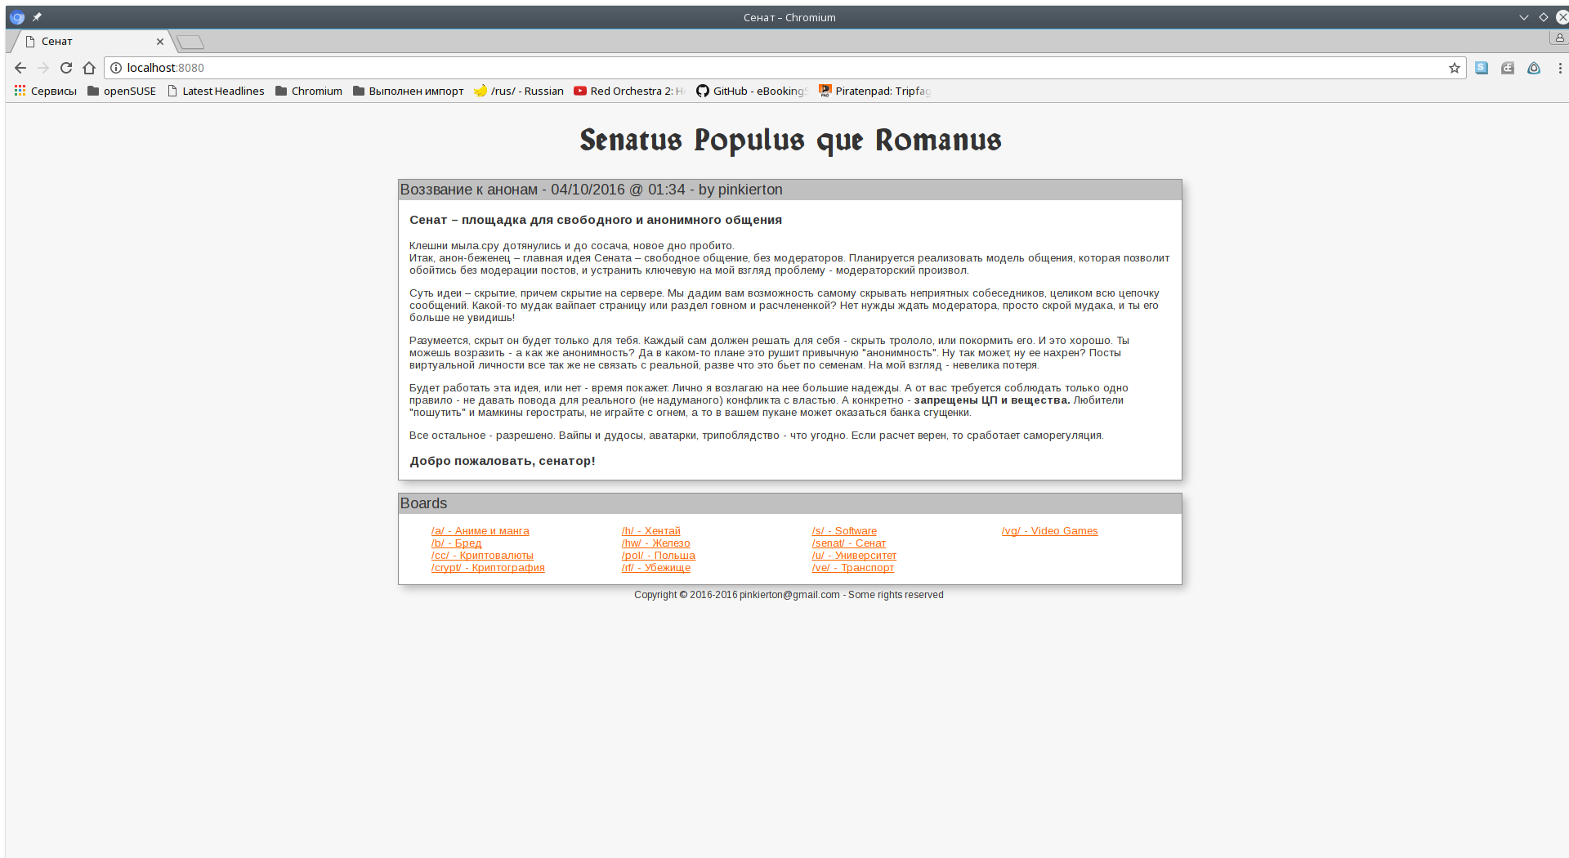This screenshot has width=1569, height=858.
Task: Click the Boards section header
Action: pyautogui.click(x=789, y=503)
